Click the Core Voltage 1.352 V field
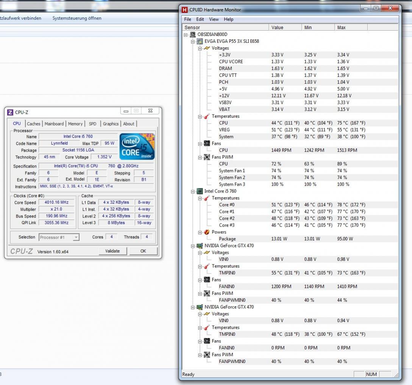 [x=104, y=157]
